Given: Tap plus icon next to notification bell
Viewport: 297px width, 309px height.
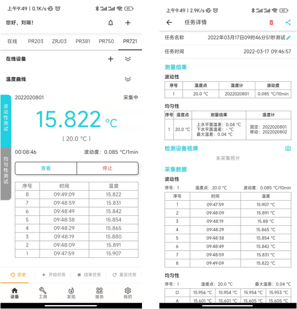Looking at the screenshot, I should [128, 23].
